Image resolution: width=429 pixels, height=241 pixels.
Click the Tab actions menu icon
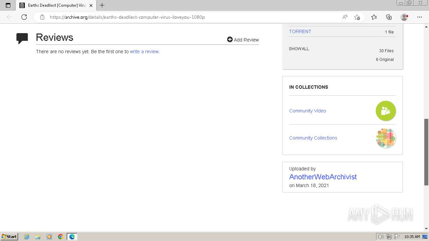(8, 5)
